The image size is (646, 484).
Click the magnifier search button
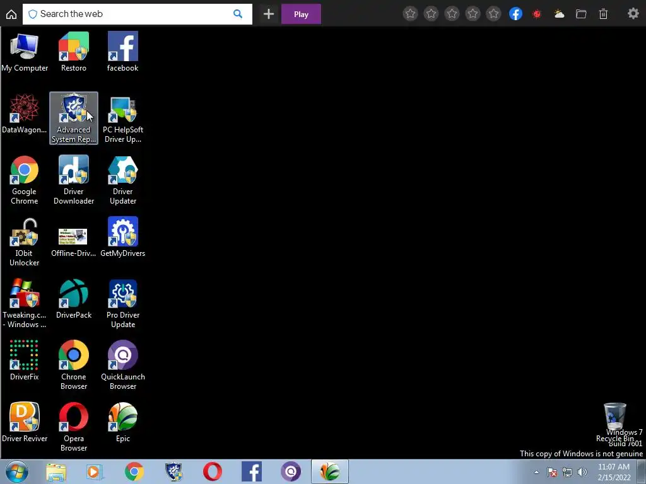pyautogui.click(x=238, y=14)
